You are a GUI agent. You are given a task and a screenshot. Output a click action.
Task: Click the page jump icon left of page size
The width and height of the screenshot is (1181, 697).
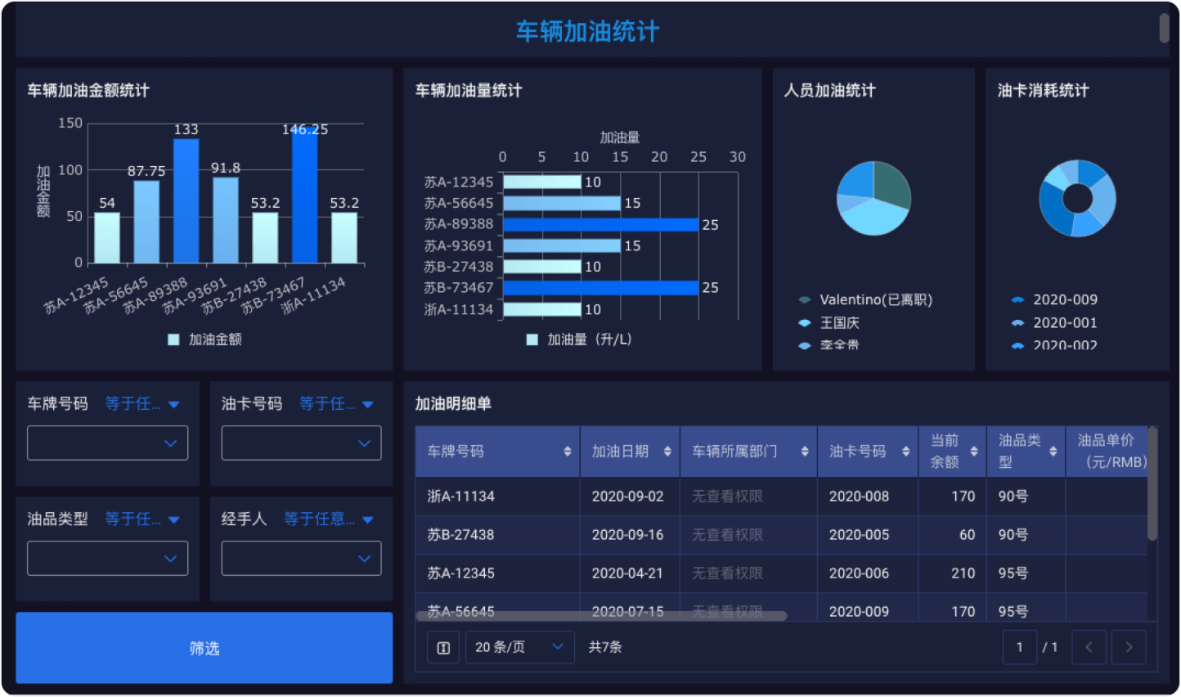point(443,647)
